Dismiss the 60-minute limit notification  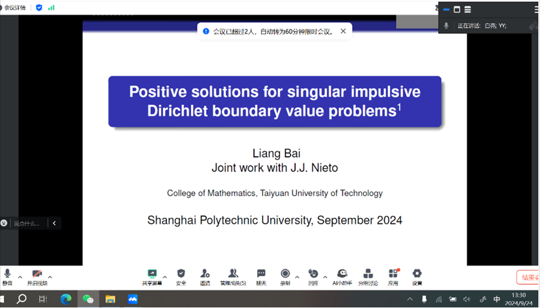[343, 30]
